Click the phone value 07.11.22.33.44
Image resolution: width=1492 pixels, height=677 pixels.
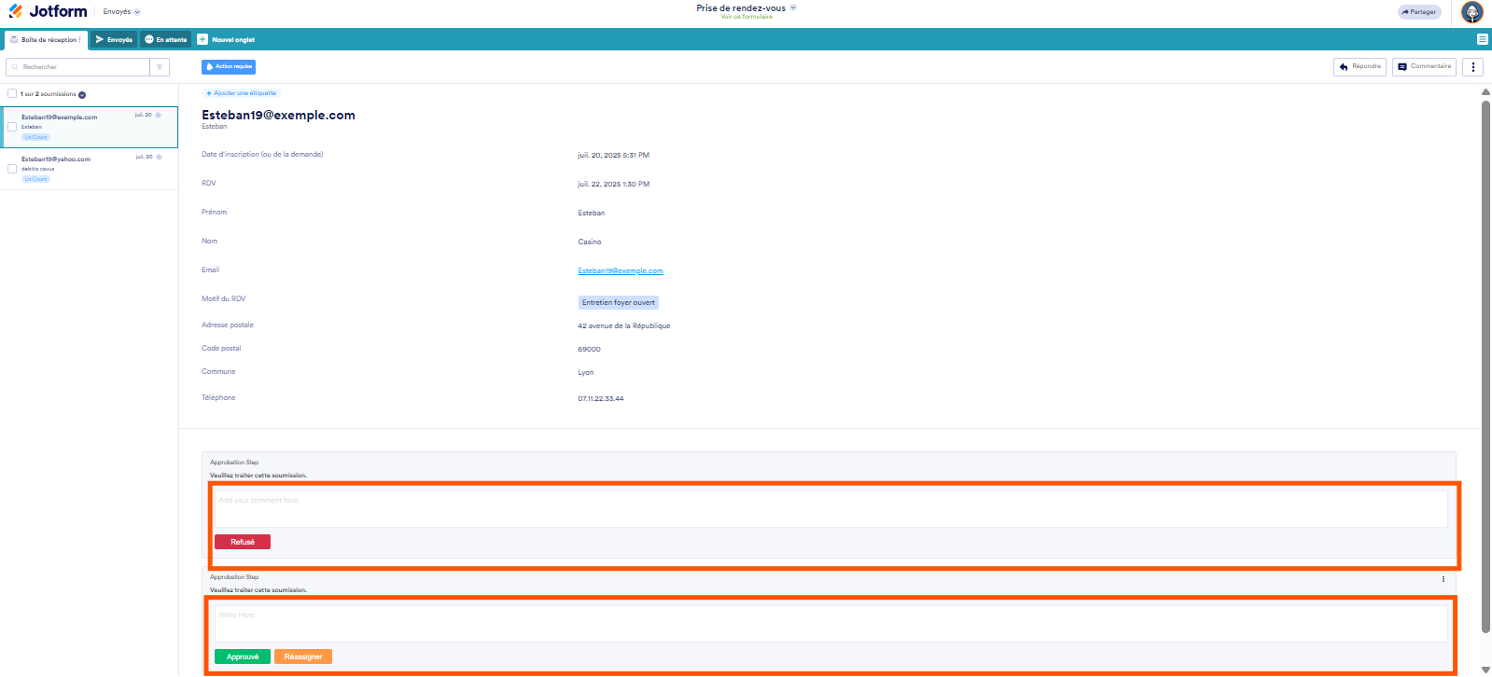pyautogui.click(x=601, y=399)
